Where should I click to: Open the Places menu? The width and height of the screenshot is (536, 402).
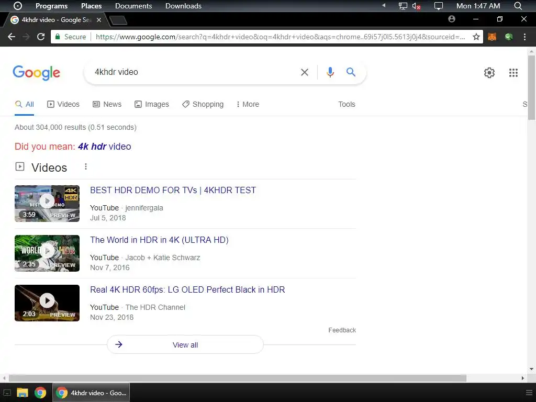[91, 6]
